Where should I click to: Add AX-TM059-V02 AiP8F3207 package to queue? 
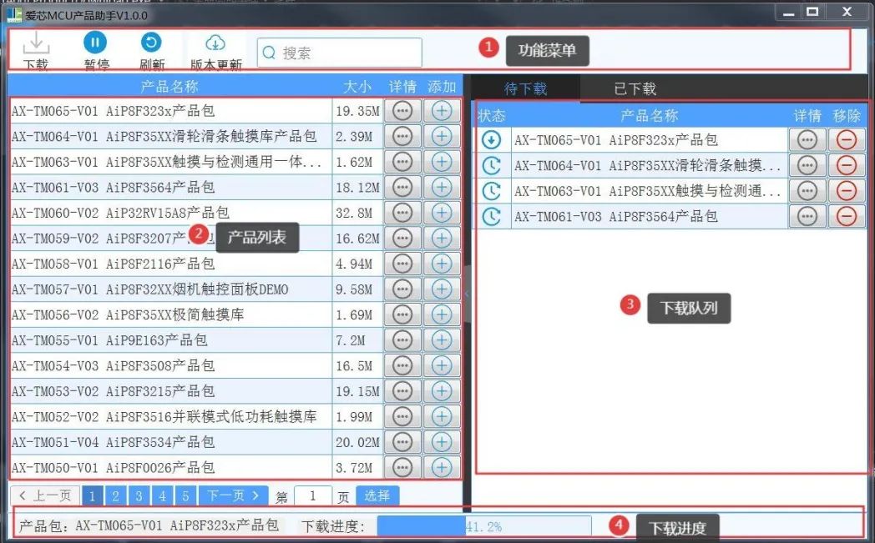[442, 238]
